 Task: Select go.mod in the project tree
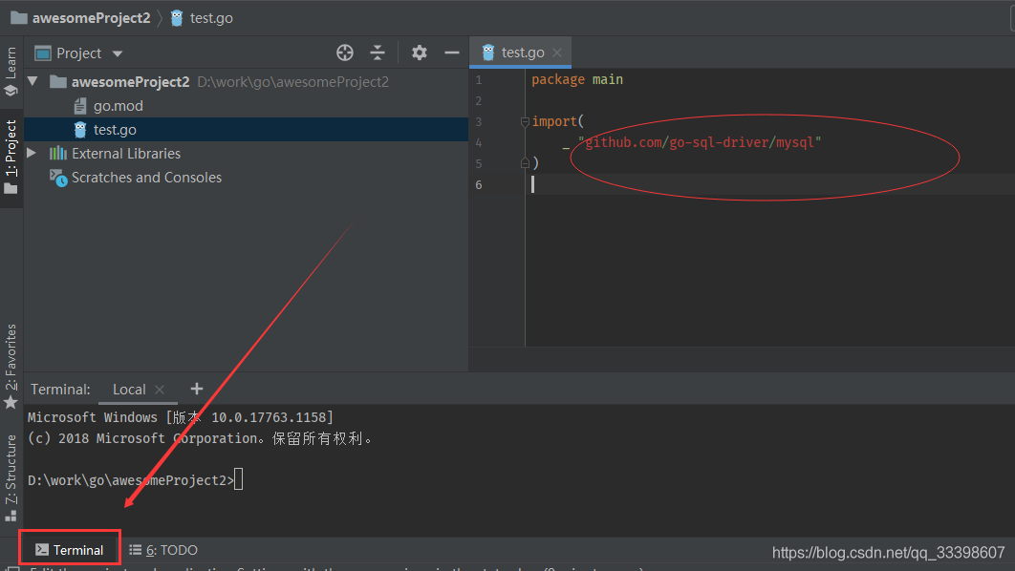118,106
